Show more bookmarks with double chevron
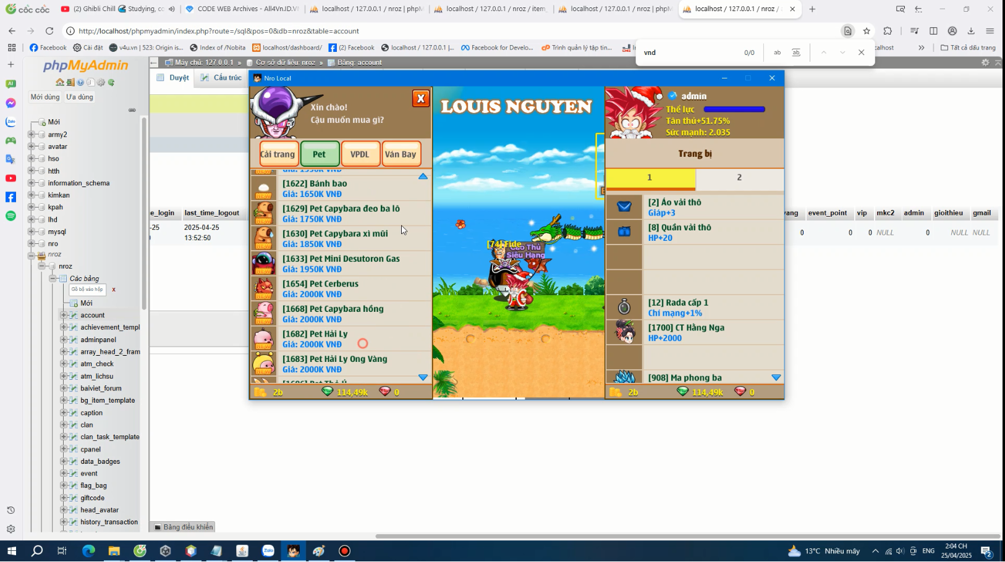The width and height of the screenshot is (1005, 562). coord(921,48)
